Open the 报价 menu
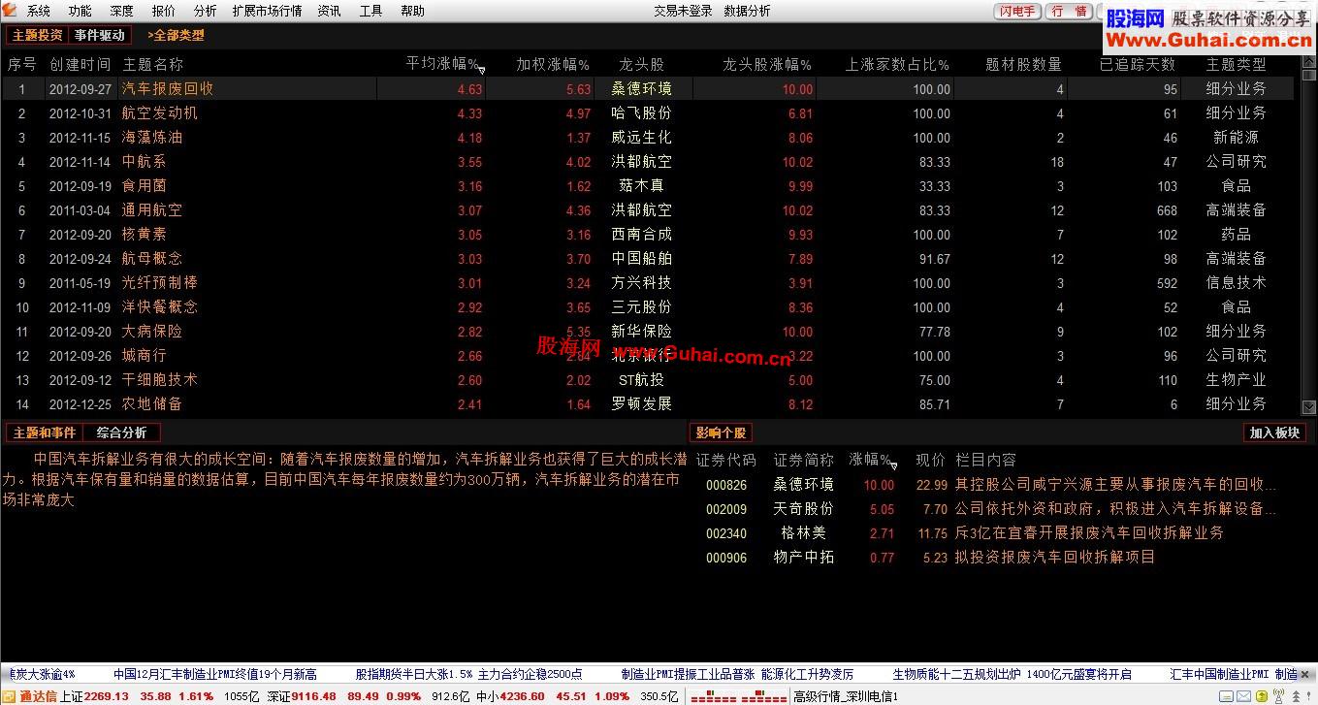1318x705 pixels. [164, 11]
